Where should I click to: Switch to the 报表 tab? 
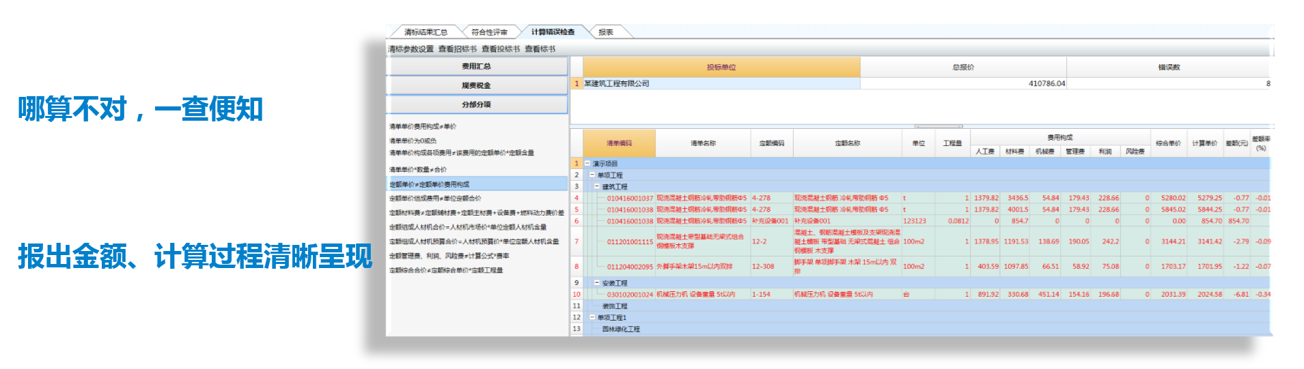click(x=606, y=32)
